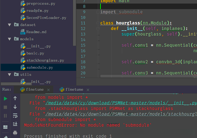Screen dimensions: 197x138
Task: Click the basic.py Python file icon
Action: click(23, 53)
